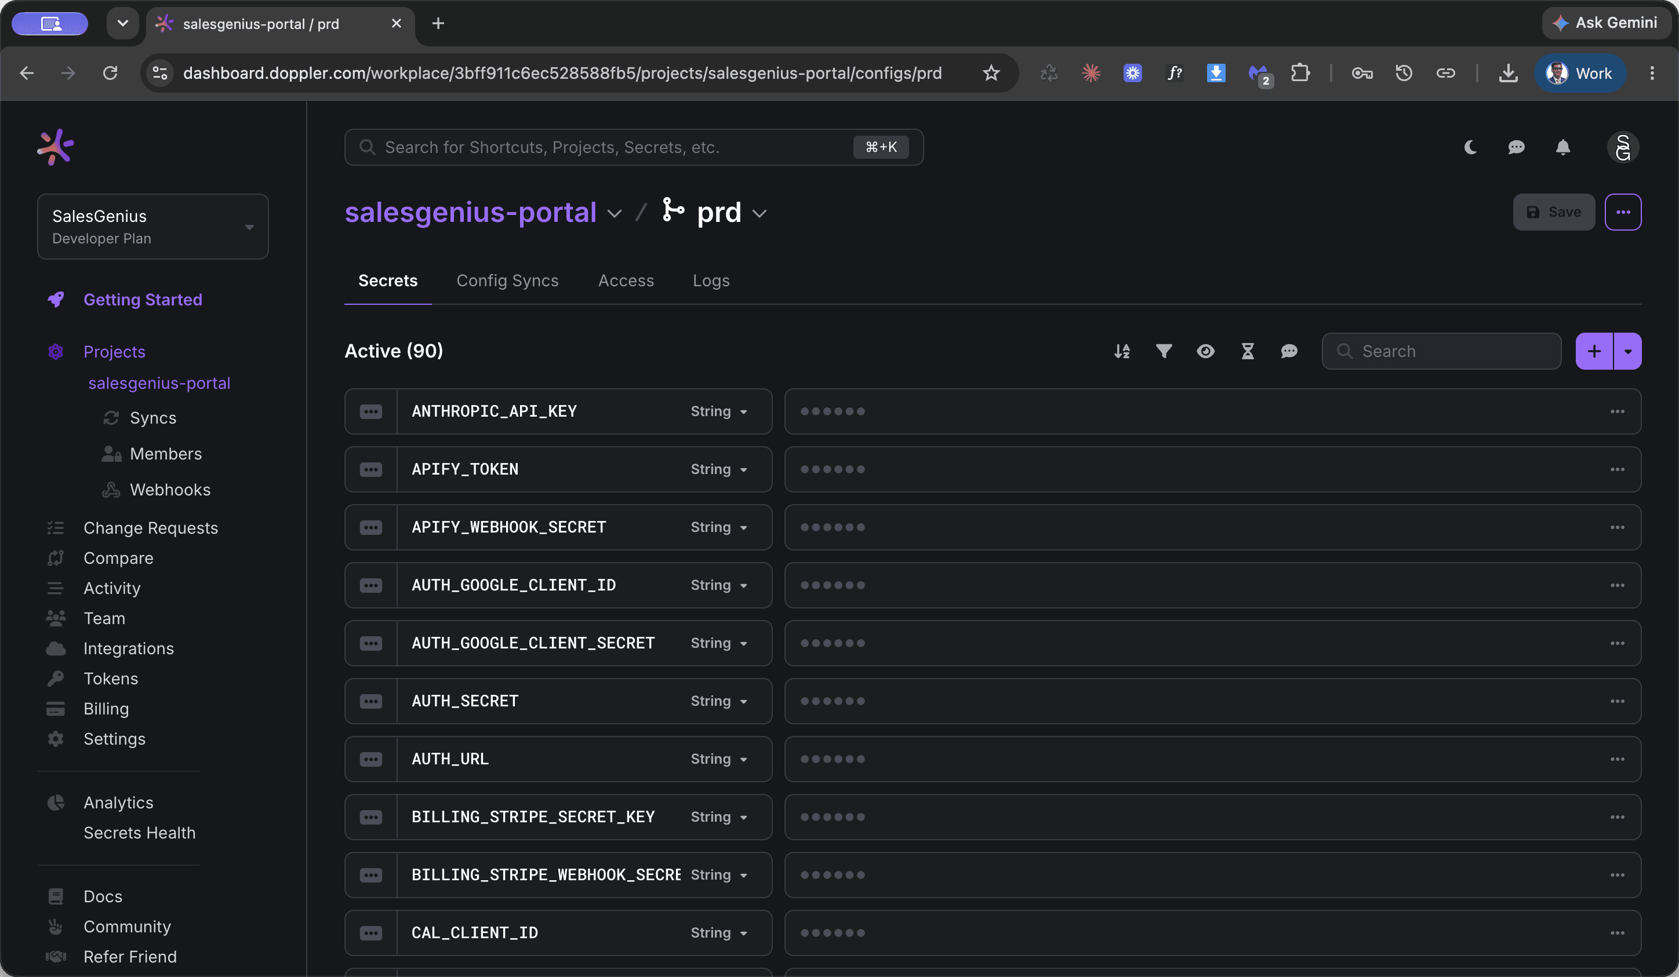The image size is (1679, 977).
Task: Open the feedback chat bubble in header
Action: click(x=1517, y=147)
